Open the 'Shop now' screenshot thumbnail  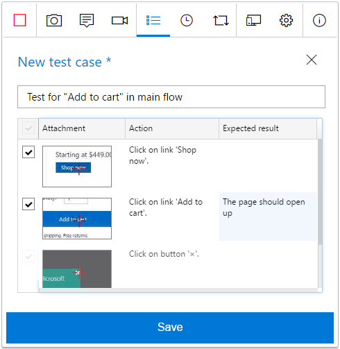pos(77,167)
